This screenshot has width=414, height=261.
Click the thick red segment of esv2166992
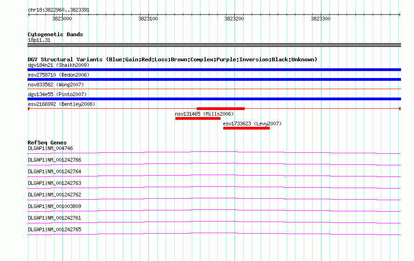[221, 109]
